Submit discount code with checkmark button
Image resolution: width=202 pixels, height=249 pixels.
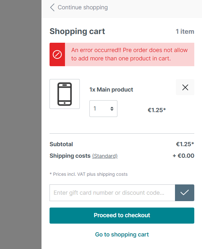[x=185, y=193]
